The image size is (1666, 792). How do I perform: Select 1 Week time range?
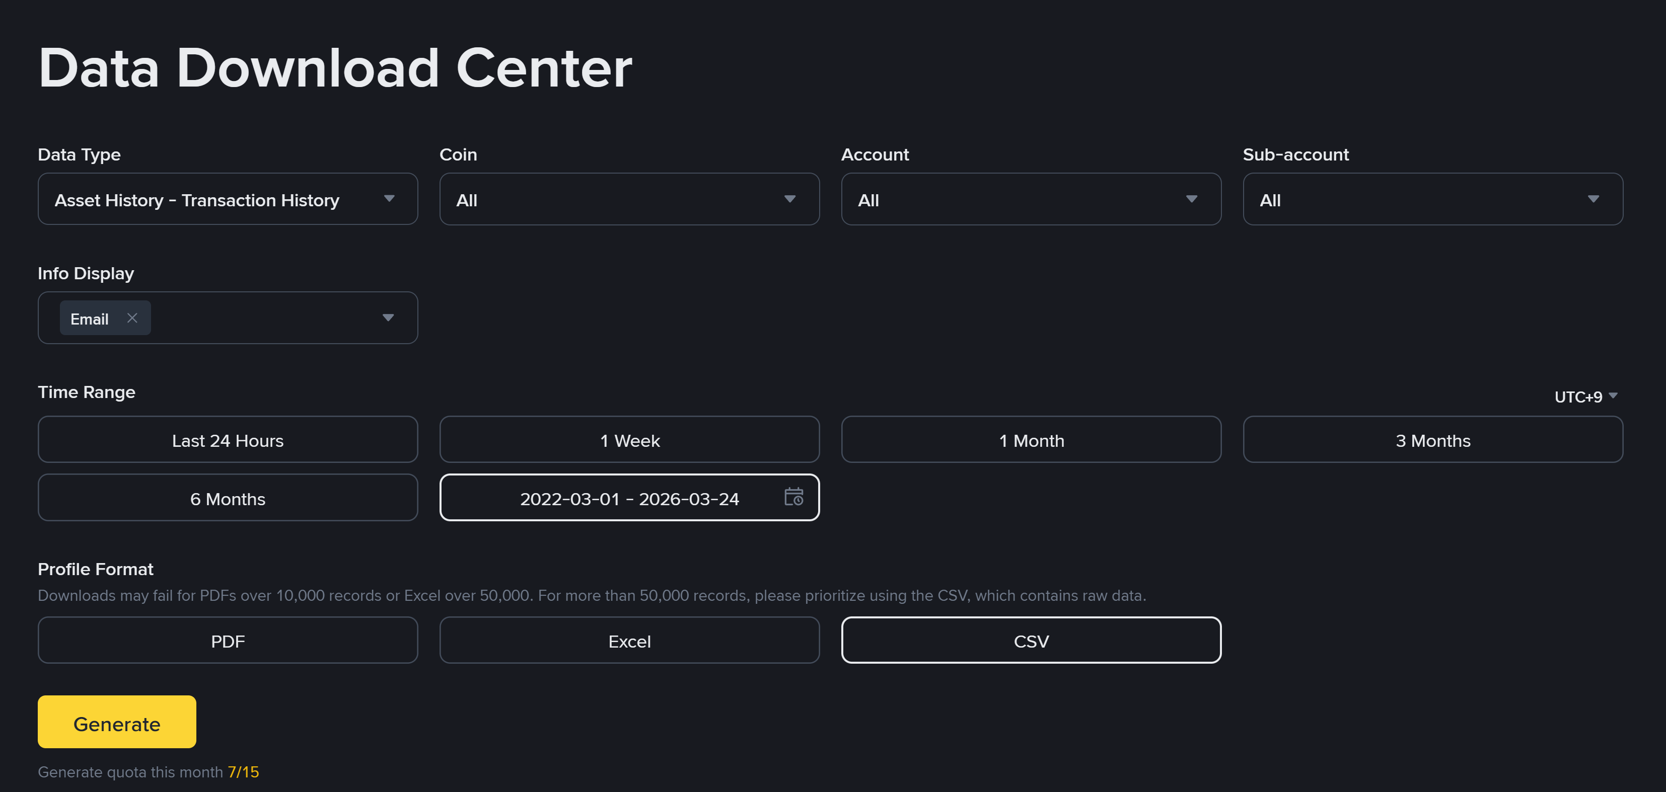[629, 440]
